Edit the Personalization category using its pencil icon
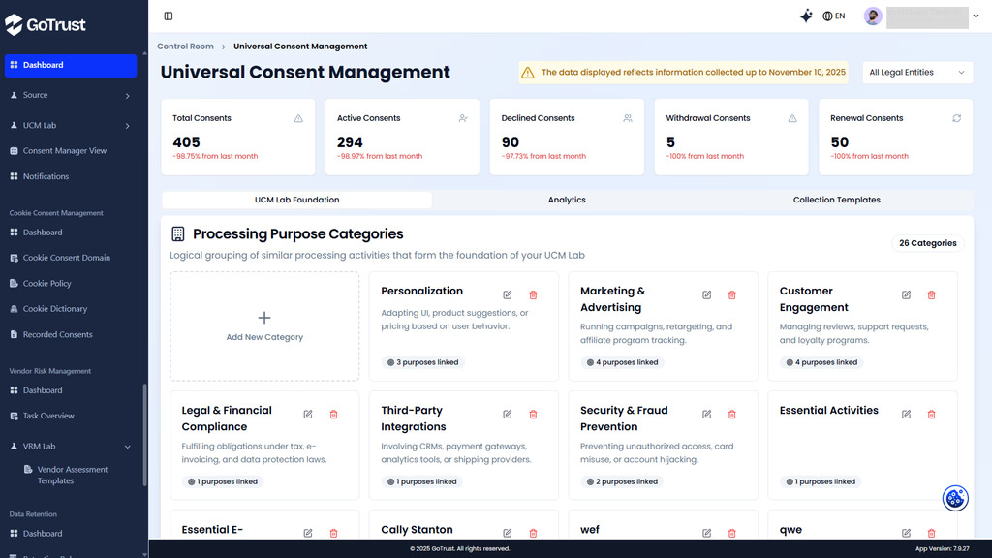The image size is (992, 558). (x=507, y=294)
